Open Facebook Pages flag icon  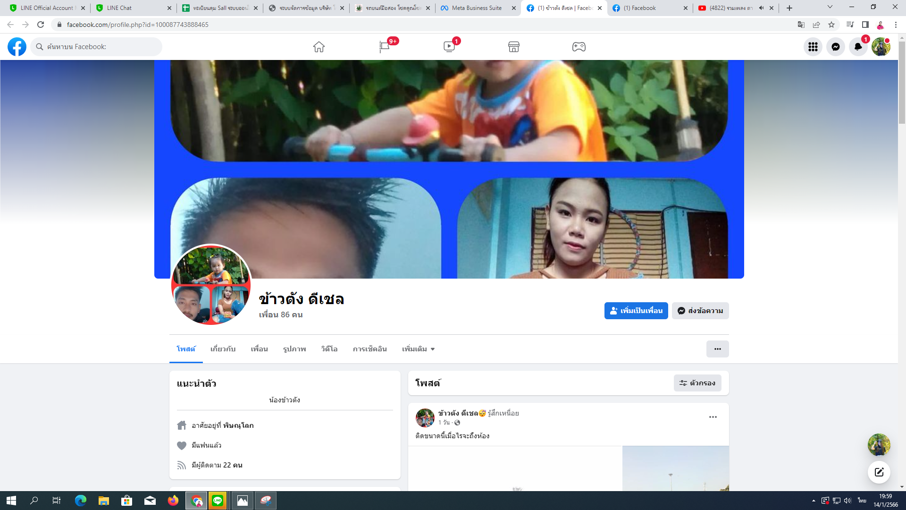384,47
